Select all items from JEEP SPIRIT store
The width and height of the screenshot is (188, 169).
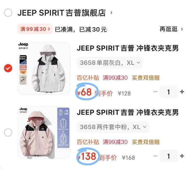tap(8, 12)
